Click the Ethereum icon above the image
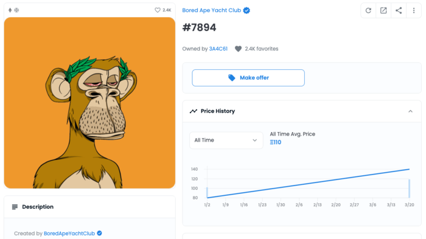This screenshot has width=426, height=239. [10, 10]
